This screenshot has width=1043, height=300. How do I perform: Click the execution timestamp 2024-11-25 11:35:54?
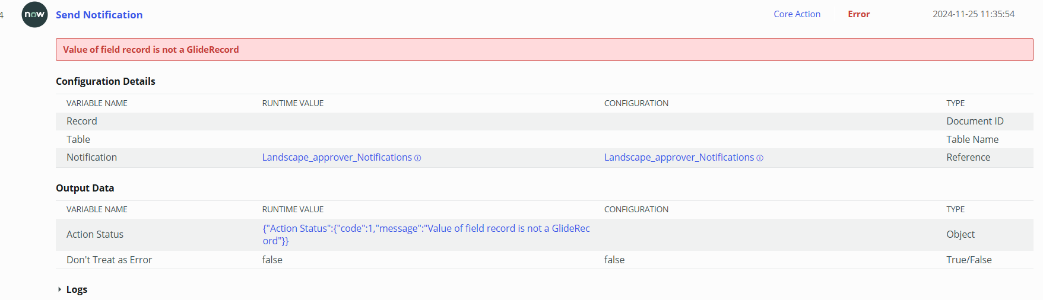pyautogui.click(x=974, y=14)
